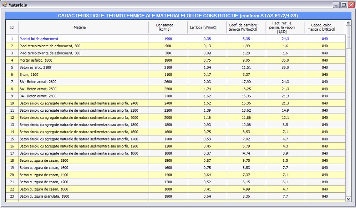Screen dimensions: 356x208
Task: Click lambda value '2,03'
Action: (207, 82)
